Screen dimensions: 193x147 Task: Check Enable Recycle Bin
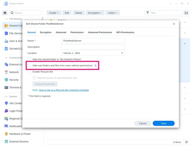[29, 72]
